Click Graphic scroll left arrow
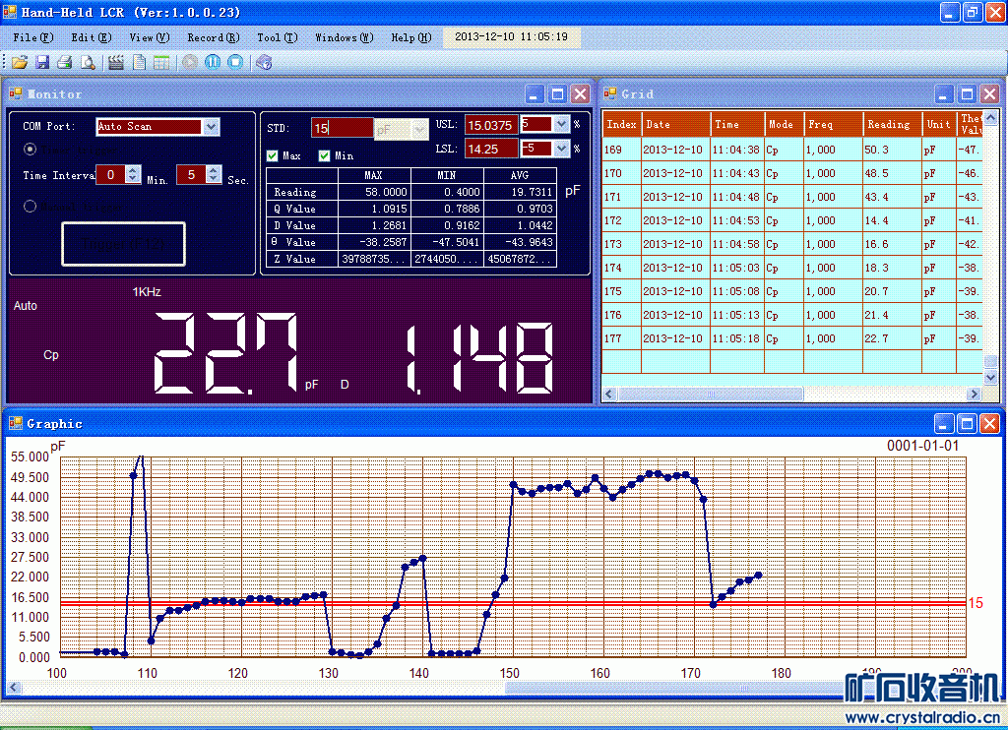Screen dimensions: 1008x730 click(14, 688)
